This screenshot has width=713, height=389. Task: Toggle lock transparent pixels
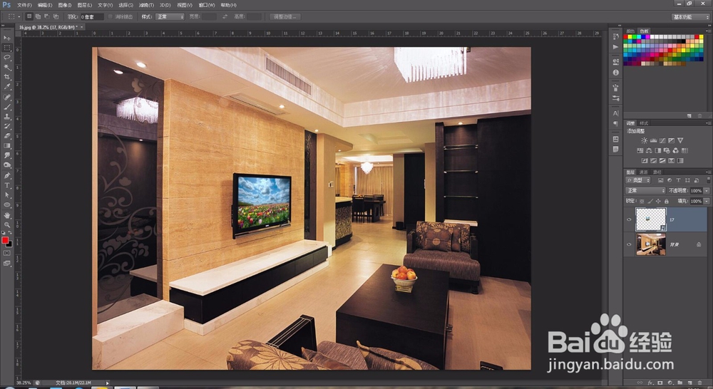tap(642, 201)
